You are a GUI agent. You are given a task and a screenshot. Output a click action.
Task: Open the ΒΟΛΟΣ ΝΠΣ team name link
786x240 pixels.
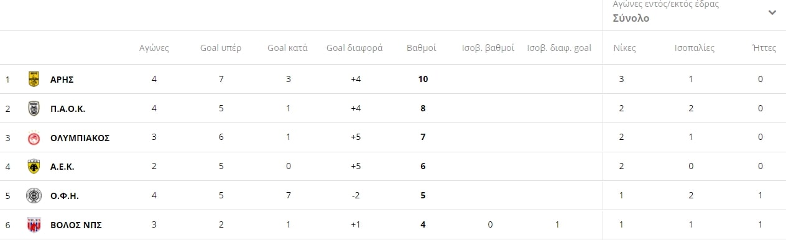76,224
